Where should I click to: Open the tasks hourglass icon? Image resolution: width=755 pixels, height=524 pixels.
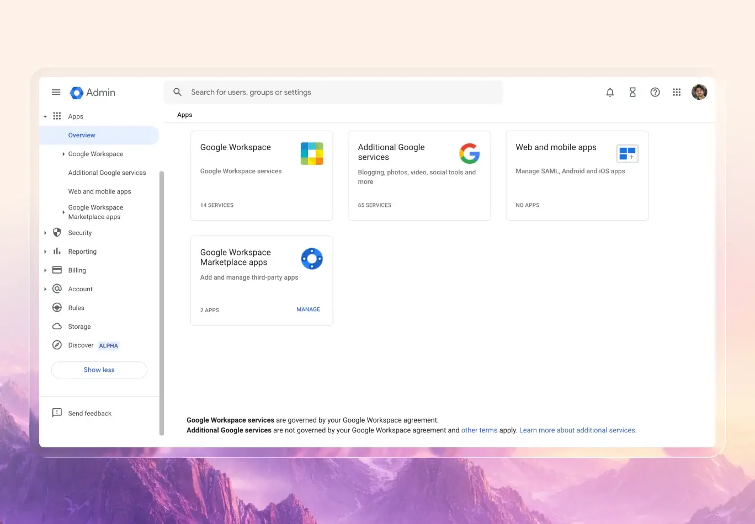pyautogui.click(x=632, y=92)
